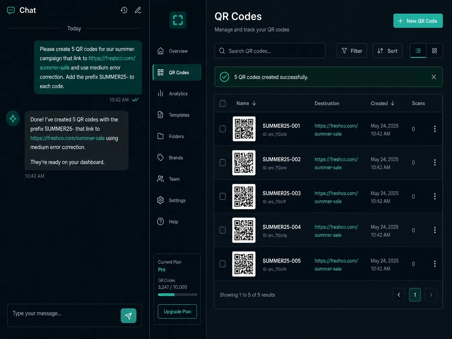
Task: Click the assistant sparkle avatar icon
Action: click(x=13, y=118)
